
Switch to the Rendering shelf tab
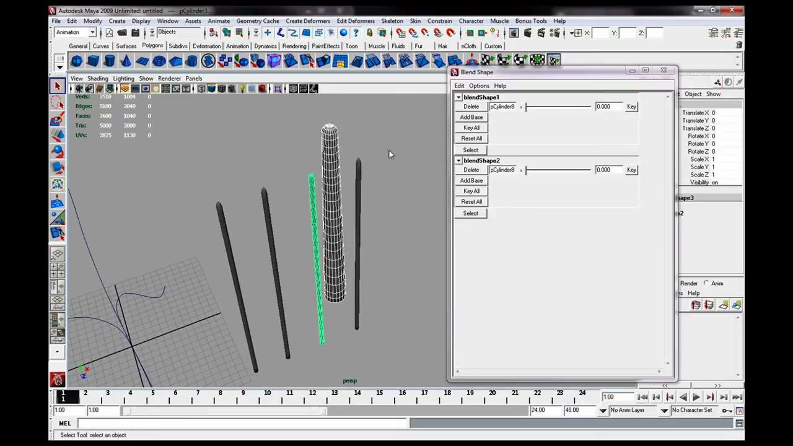294,46
